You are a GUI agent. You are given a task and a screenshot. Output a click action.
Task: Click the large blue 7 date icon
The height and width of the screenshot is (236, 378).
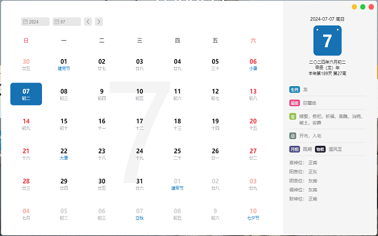[327, 41]
